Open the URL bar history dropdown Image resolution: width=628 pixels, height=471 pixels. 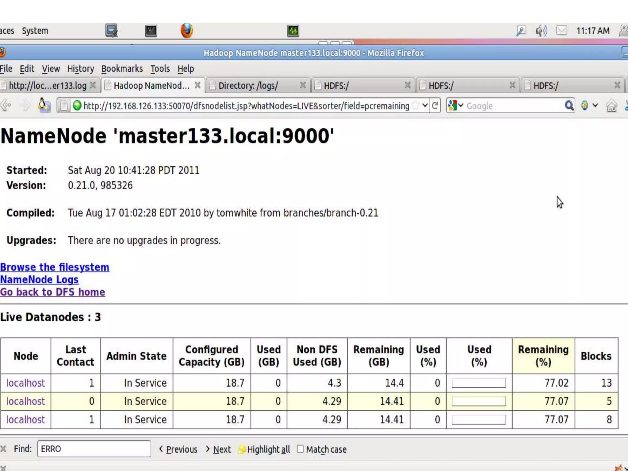425,106
